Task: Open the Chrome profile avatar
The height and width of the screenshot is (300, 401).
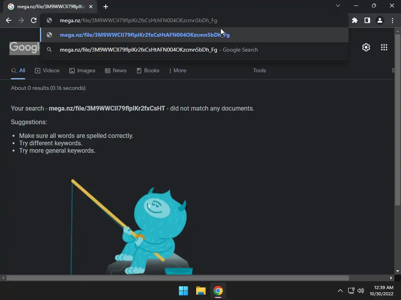Action: click(x=380, y=20)
